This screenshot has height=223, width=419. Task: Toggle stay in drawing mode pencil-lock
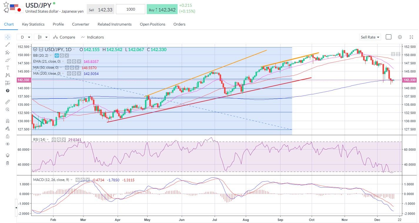click(8, 128)
